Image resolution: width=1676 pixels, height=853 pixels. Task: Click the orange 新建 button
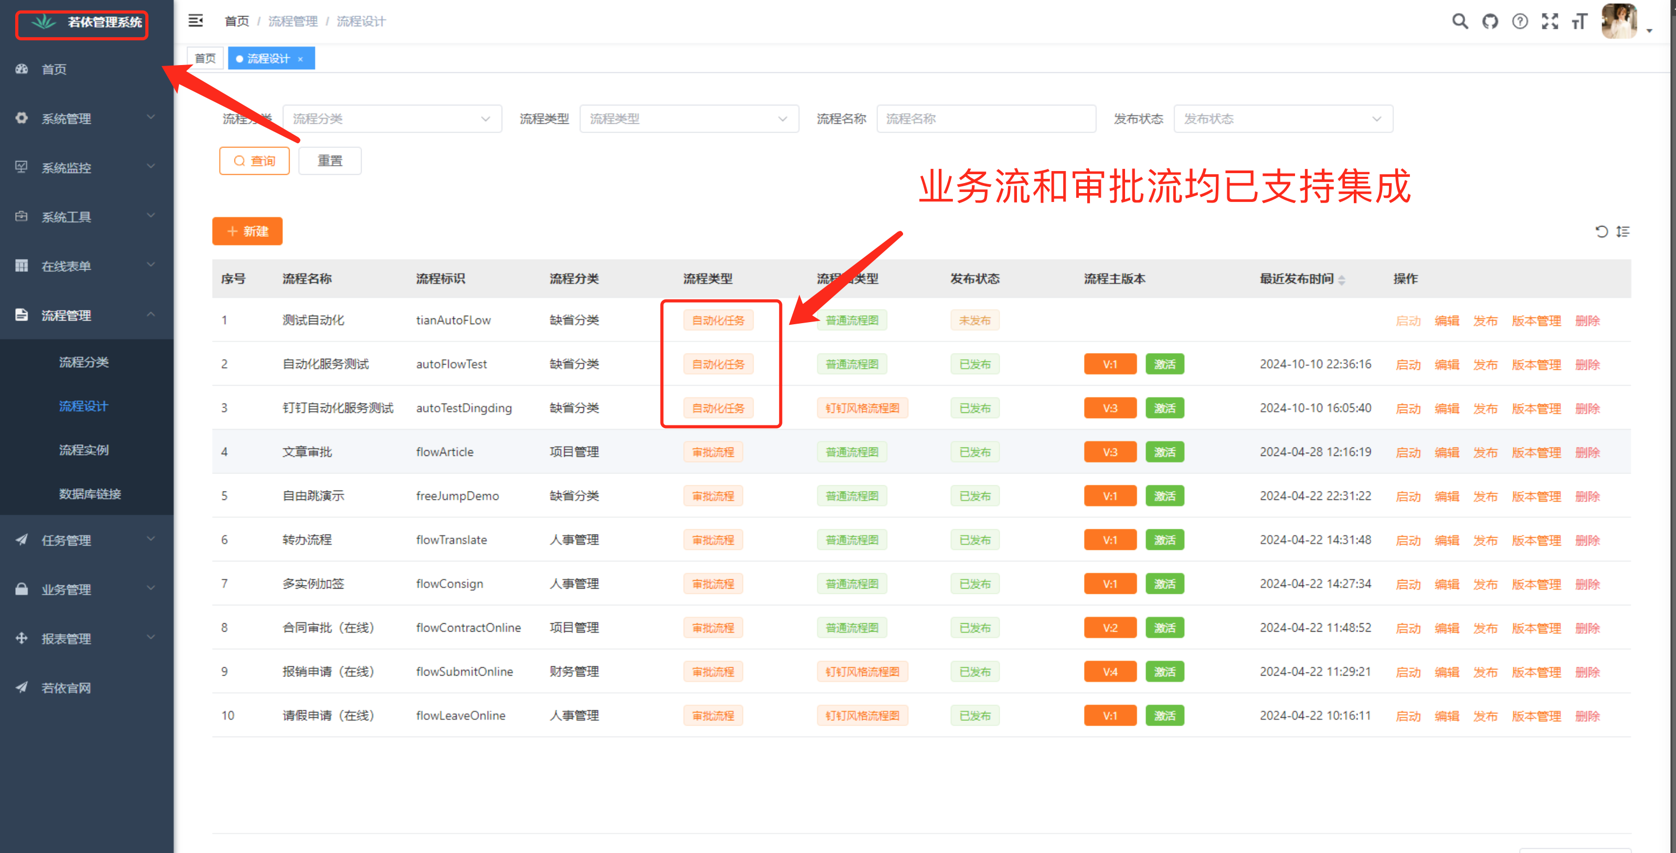click(x=247, y=231)
